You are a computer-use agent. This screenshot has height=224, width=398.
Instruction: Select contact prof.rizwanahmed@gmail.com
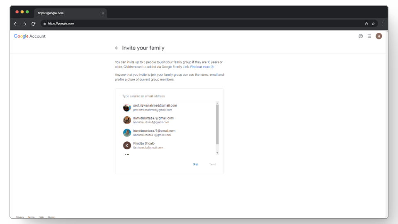point(169,107)
